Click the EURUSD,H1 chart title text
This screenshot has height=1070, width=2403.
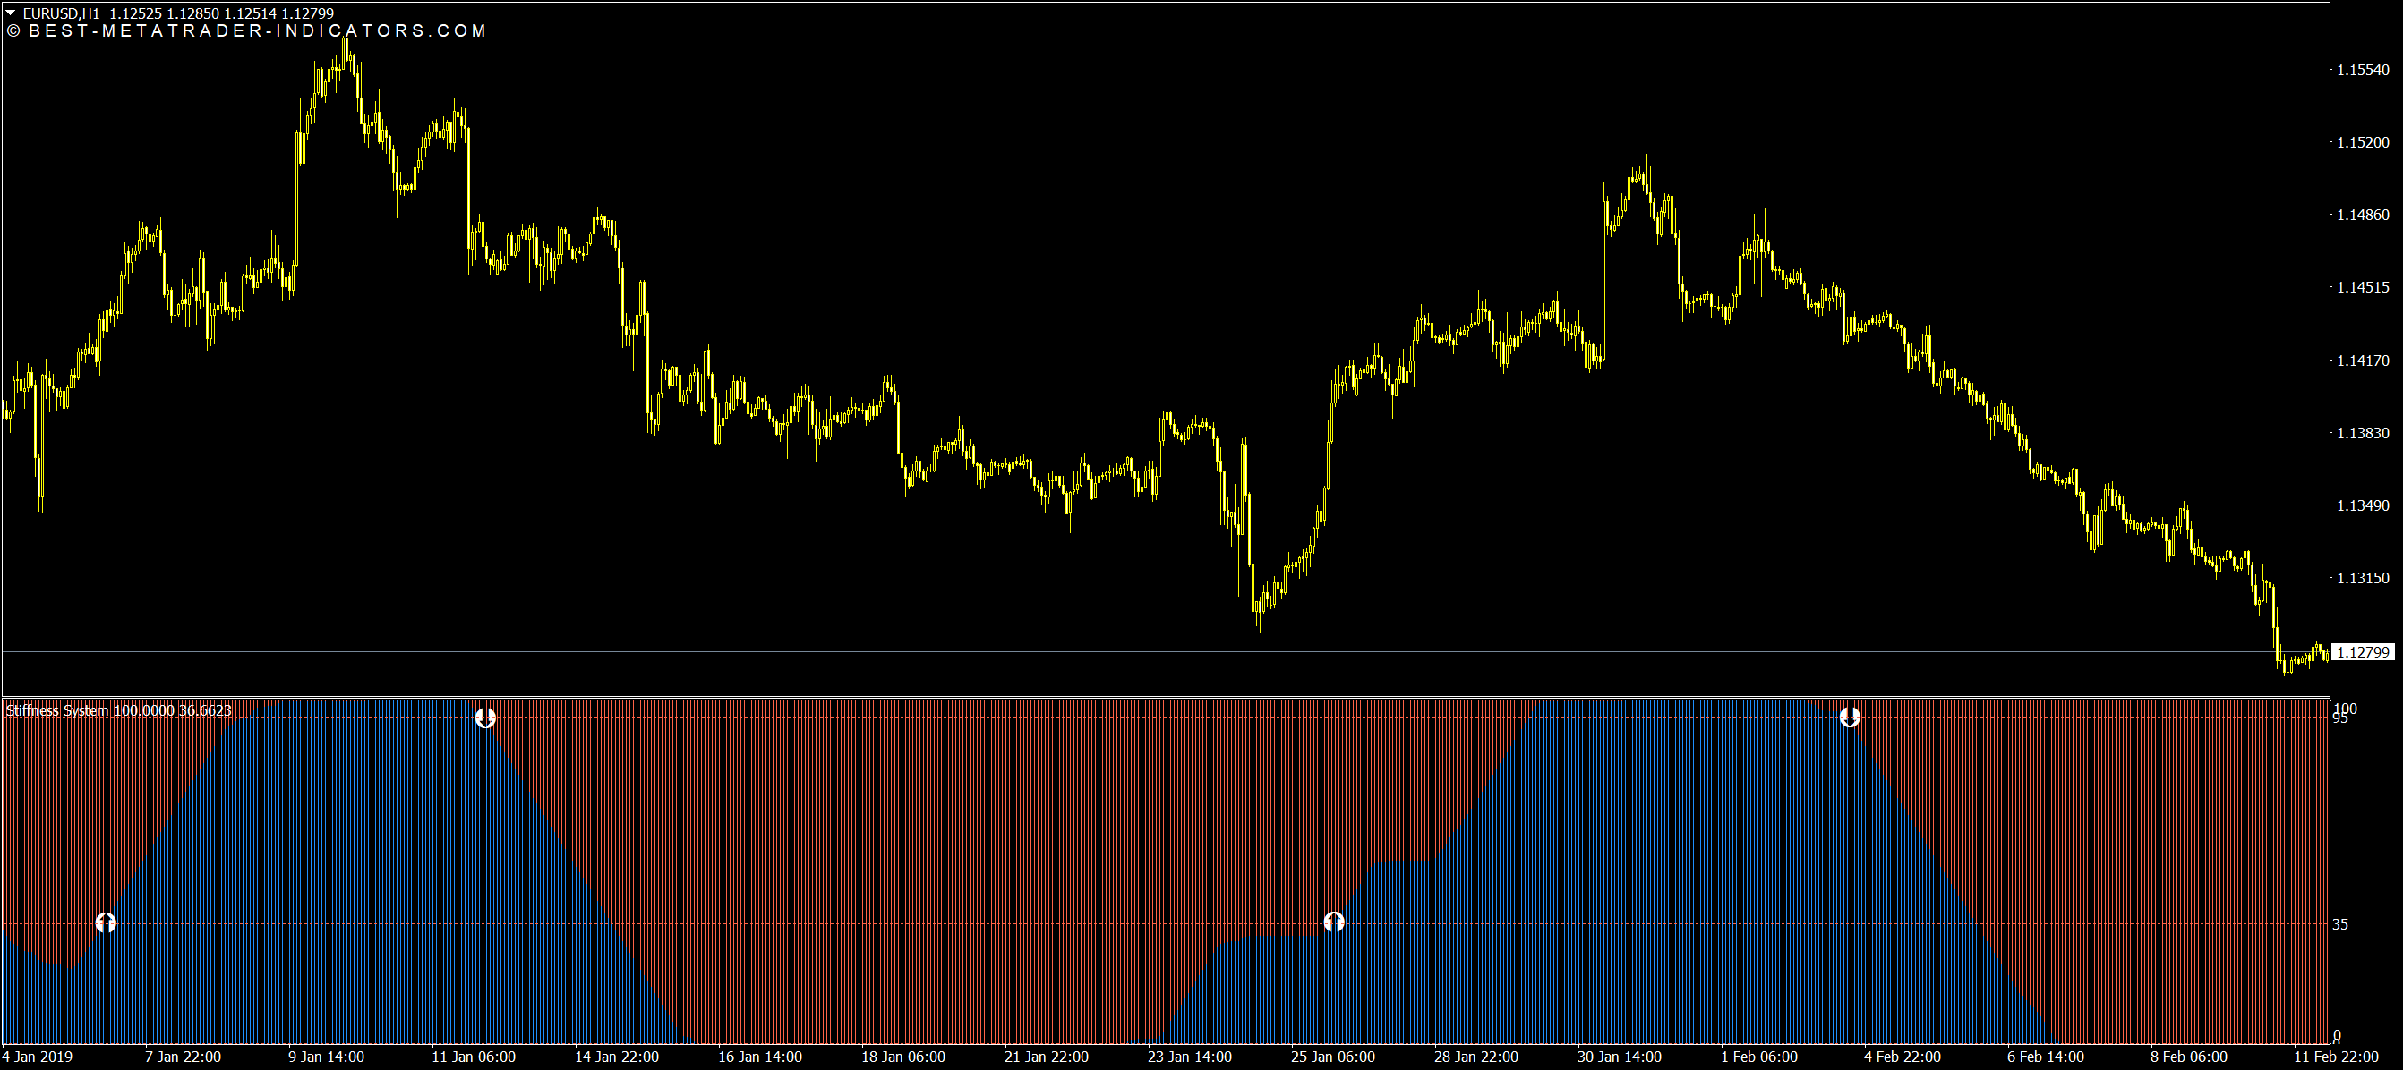point(61,13)
